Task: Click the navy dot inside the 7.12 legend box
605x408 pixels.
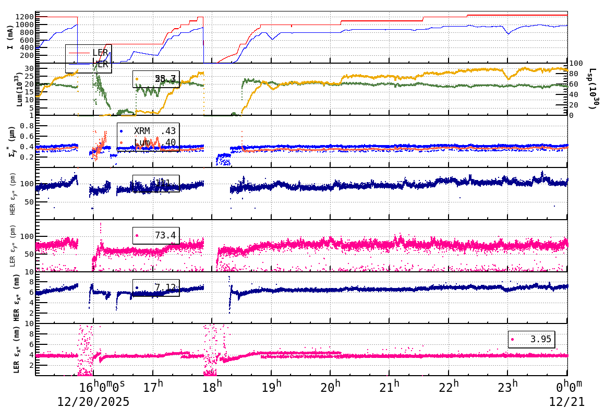Action: [x=137, y=289]
